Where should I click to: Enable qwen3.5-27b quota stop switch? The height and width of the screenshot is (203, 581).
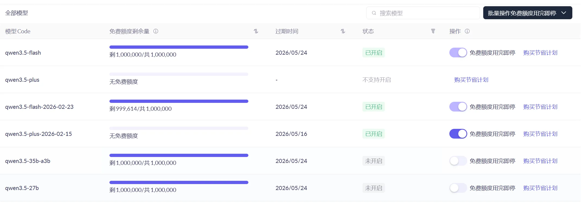click(458, 188)
